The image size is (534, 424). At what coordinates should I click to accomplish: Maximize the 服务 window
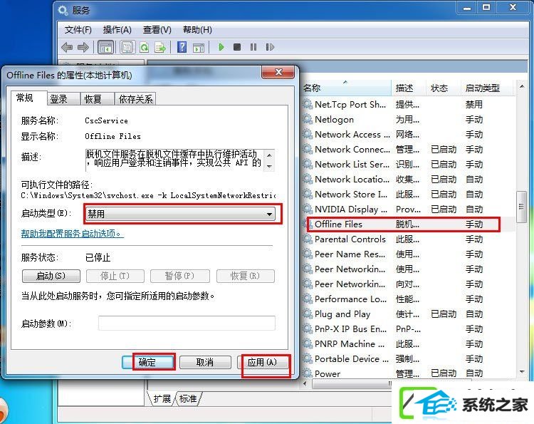tap(486, 7)
